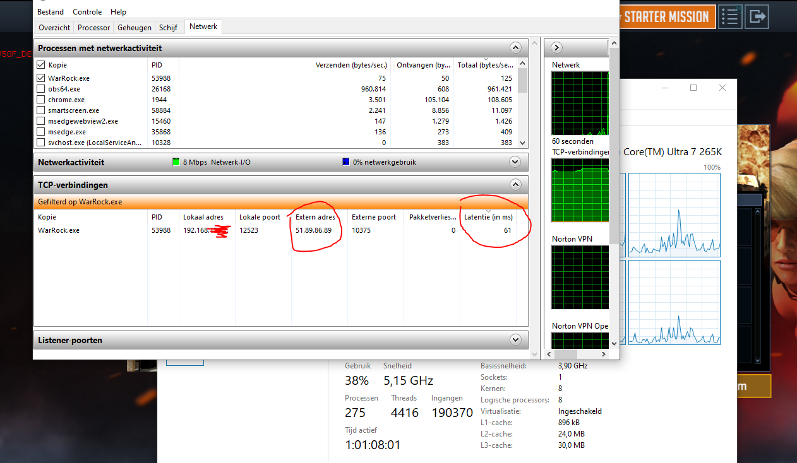The width and height of the screenshot is (797, 463).
Task: Switch to the Schijf tab
Action: (168, 28)
